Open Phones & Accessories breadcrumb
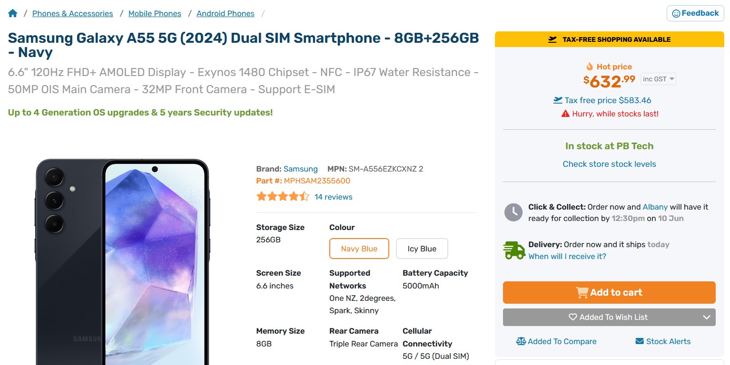 click(x=73, y=13)
